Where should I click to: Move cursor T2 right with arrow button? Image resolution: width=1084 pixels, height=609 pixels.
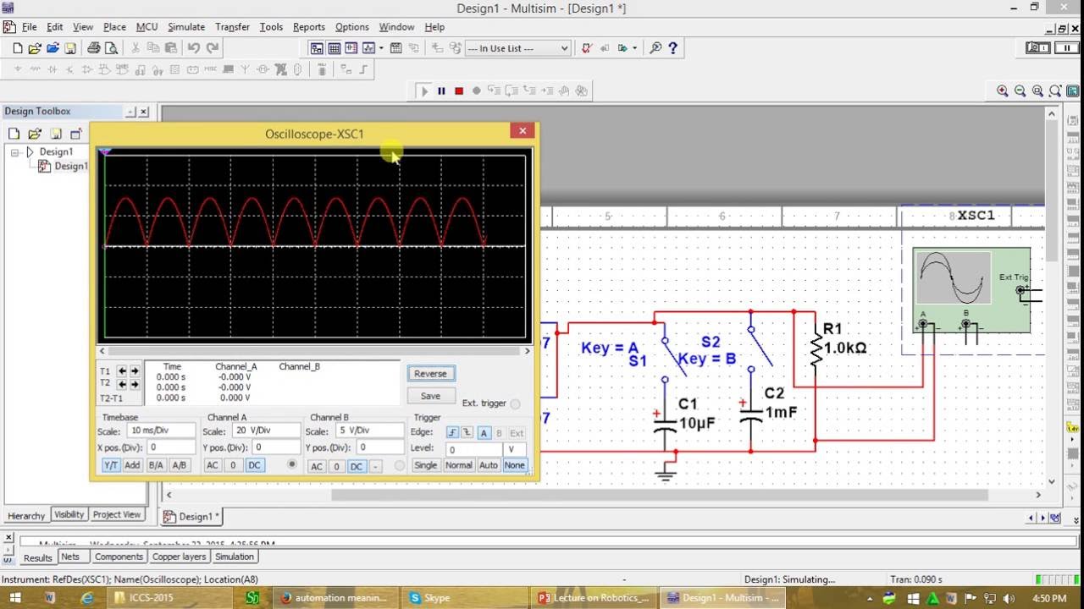(x=135, y=384)
